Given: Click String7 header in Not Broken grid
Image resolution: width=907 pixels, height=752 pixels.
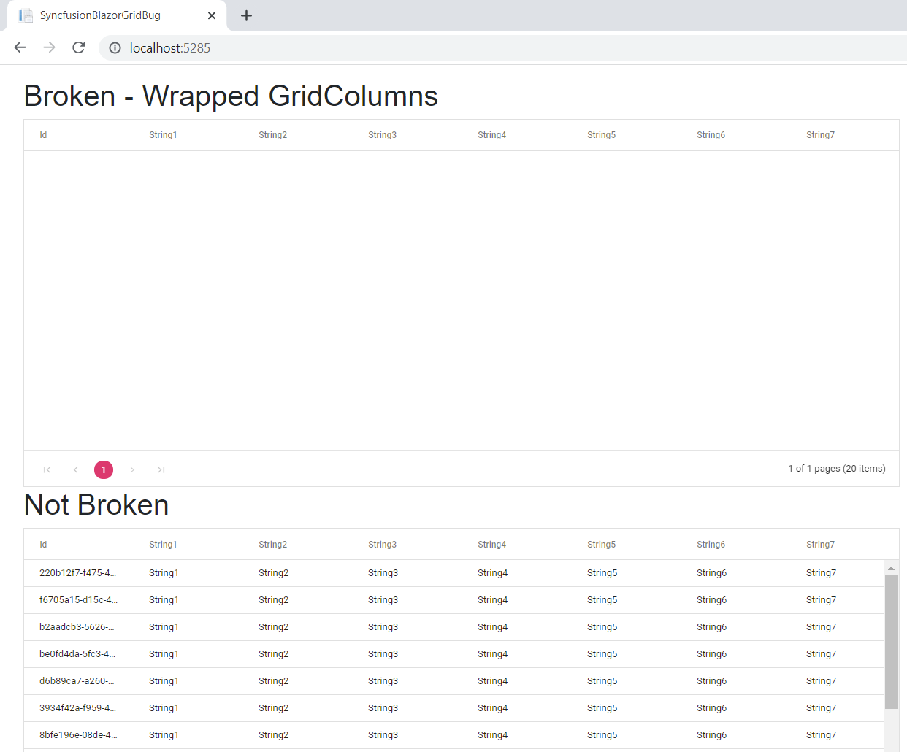Looking at the screenshot, I should tap(820, 545).
